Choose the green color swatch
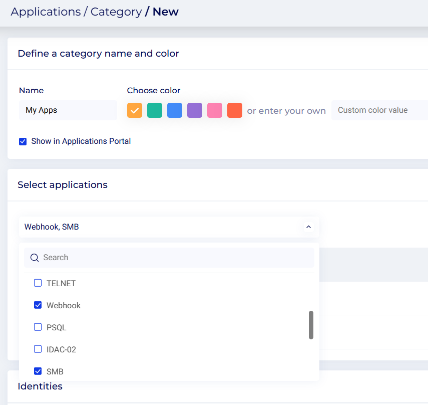This screenshot has width=428, height=405. [x=155, y=110]
